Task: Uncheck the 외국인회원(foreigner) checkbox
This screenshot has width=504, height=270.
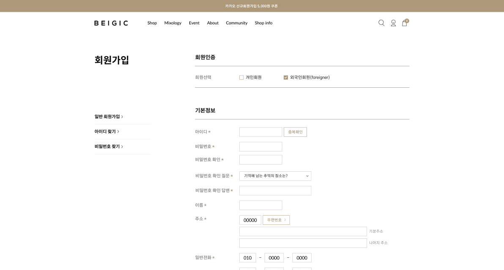Action: [x=285, y=77]
